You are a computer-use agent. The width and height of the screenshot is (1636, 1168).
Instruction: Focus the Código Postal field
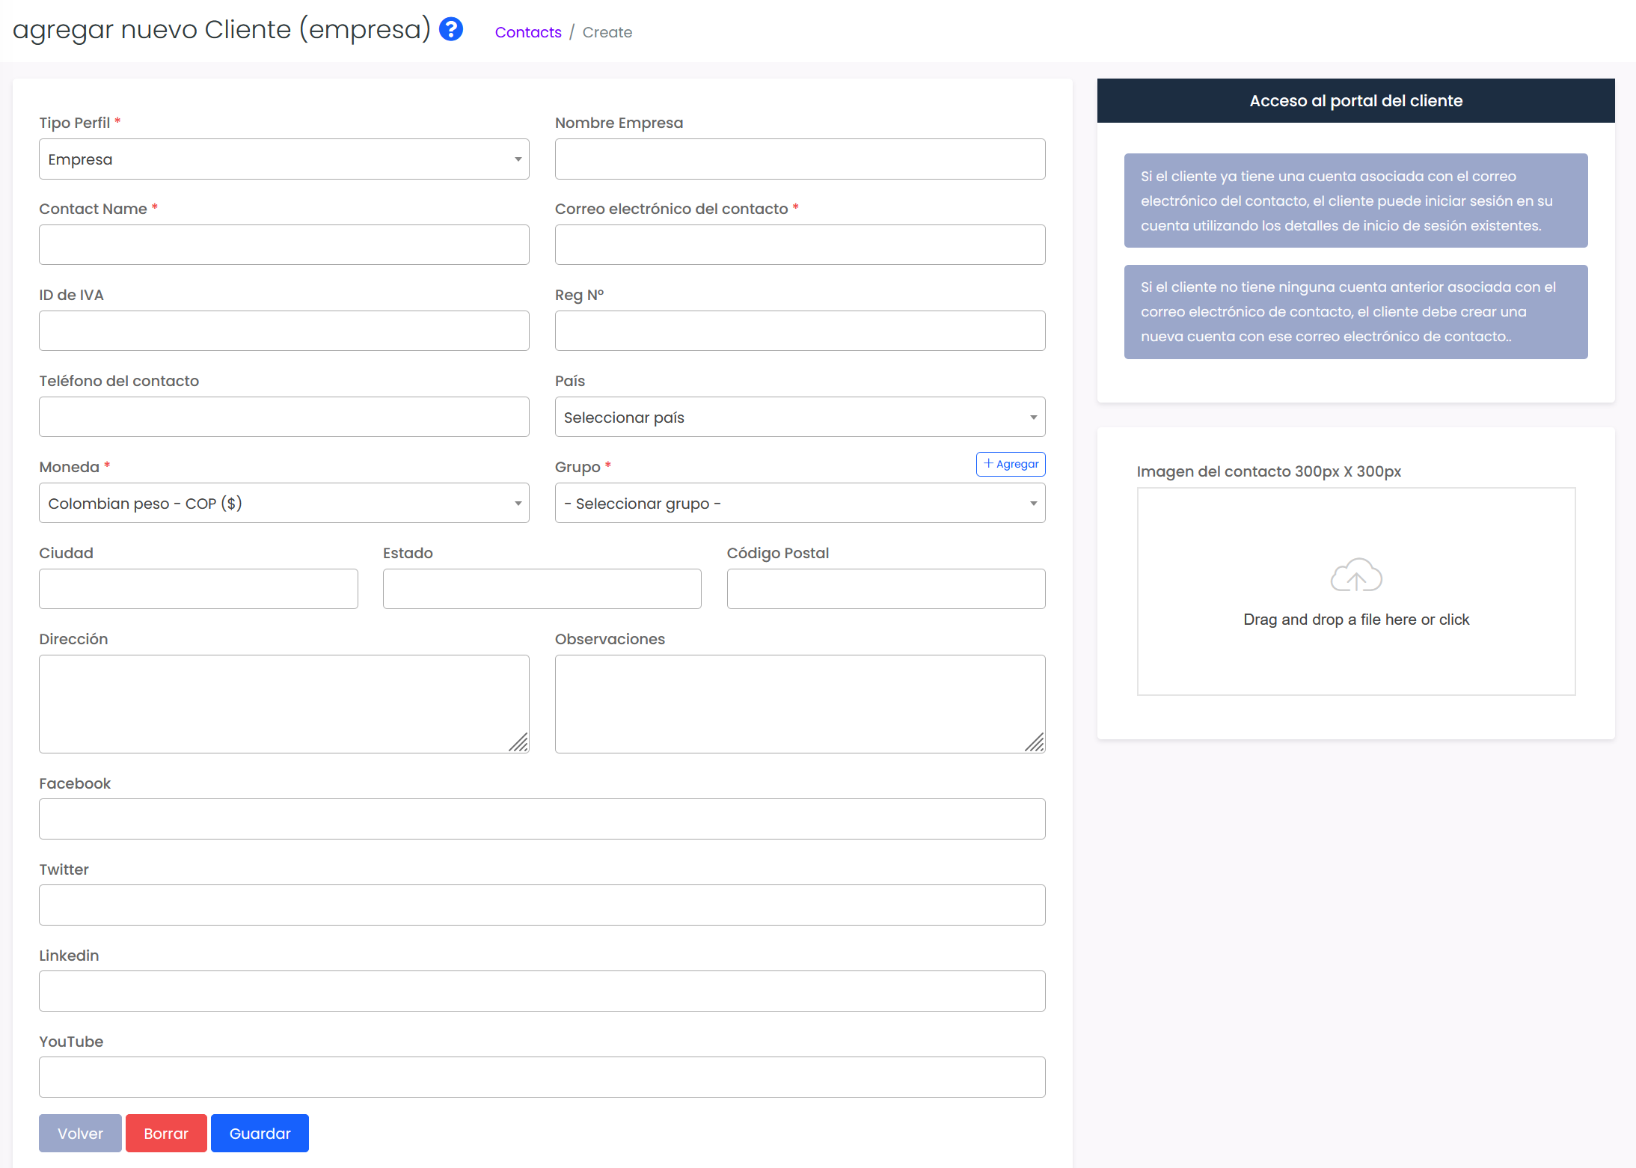coord(885,590)
